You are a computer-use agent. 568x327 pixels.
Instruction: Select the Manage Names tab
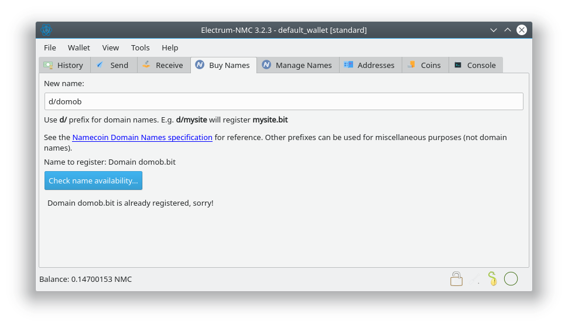(x=297, y=65)
